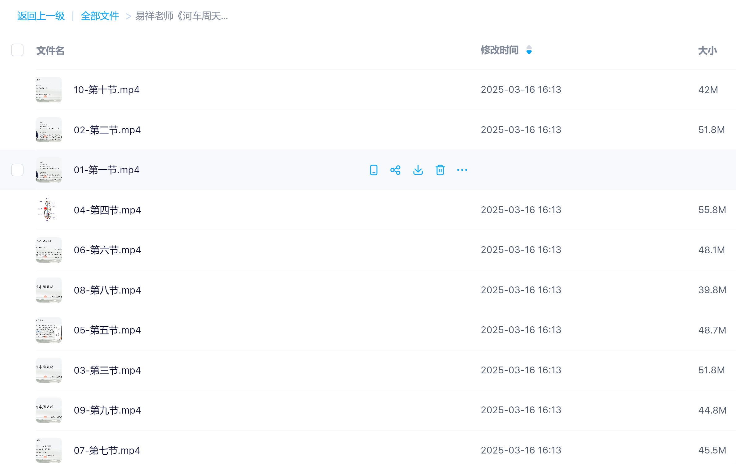Navigate to 全部文件 in breadcrumb
Screen dimensions: 736x464
coord(100,16)
